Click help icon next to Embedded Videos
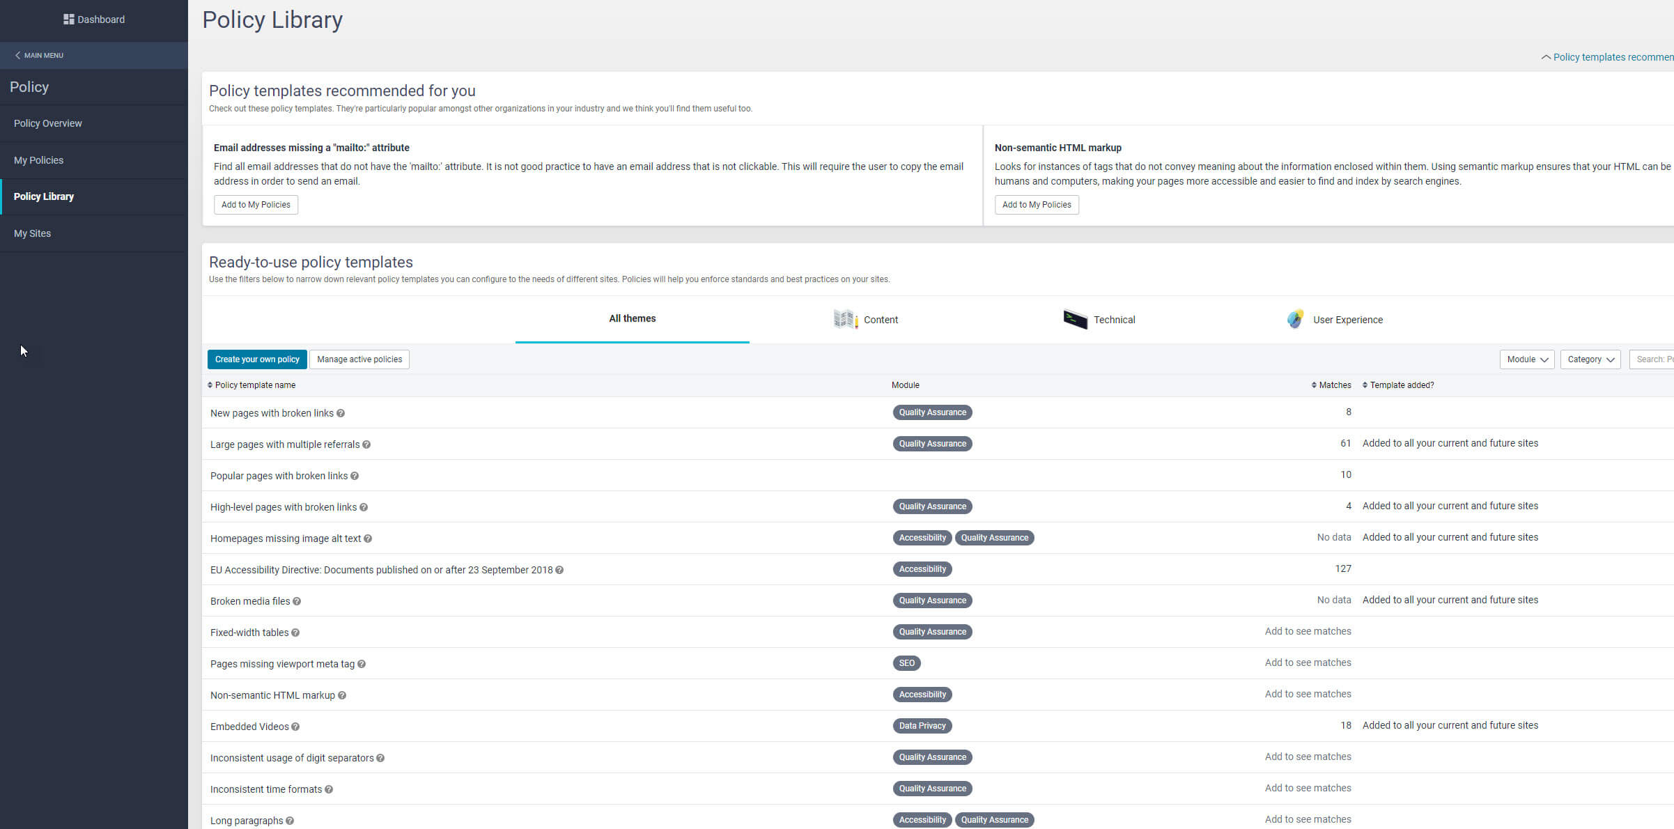 [295, 727]
